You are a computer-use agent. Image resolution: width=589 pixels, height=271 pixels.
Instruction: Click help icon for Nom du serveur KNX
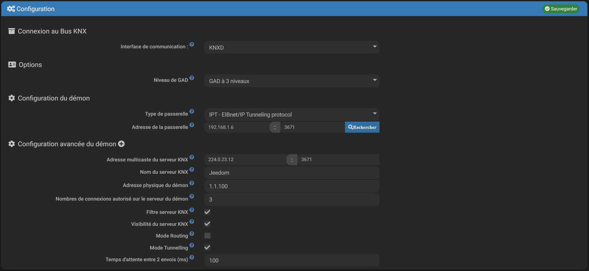point(192,170)
